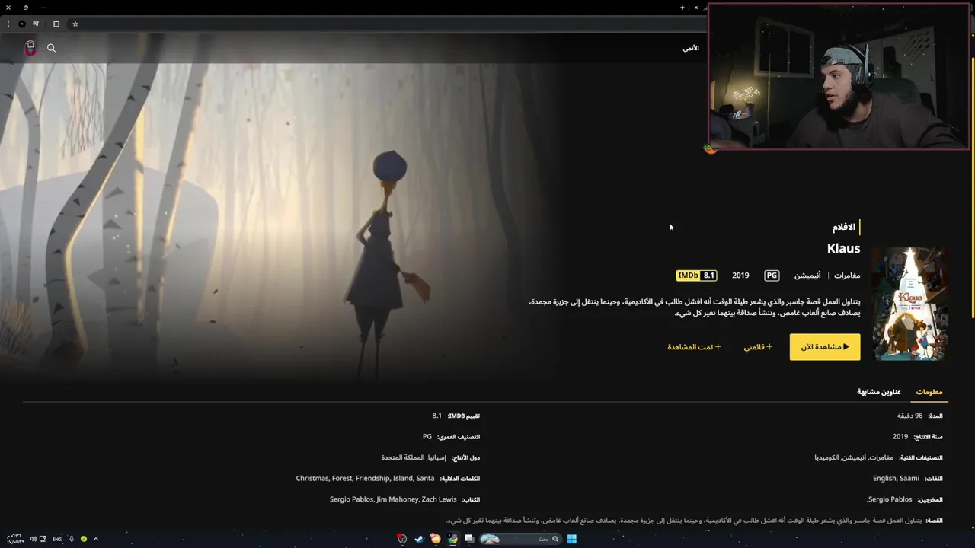Click the Chrome icon in the taskbar
Screen dimensions: 975x548
(452, 539)
